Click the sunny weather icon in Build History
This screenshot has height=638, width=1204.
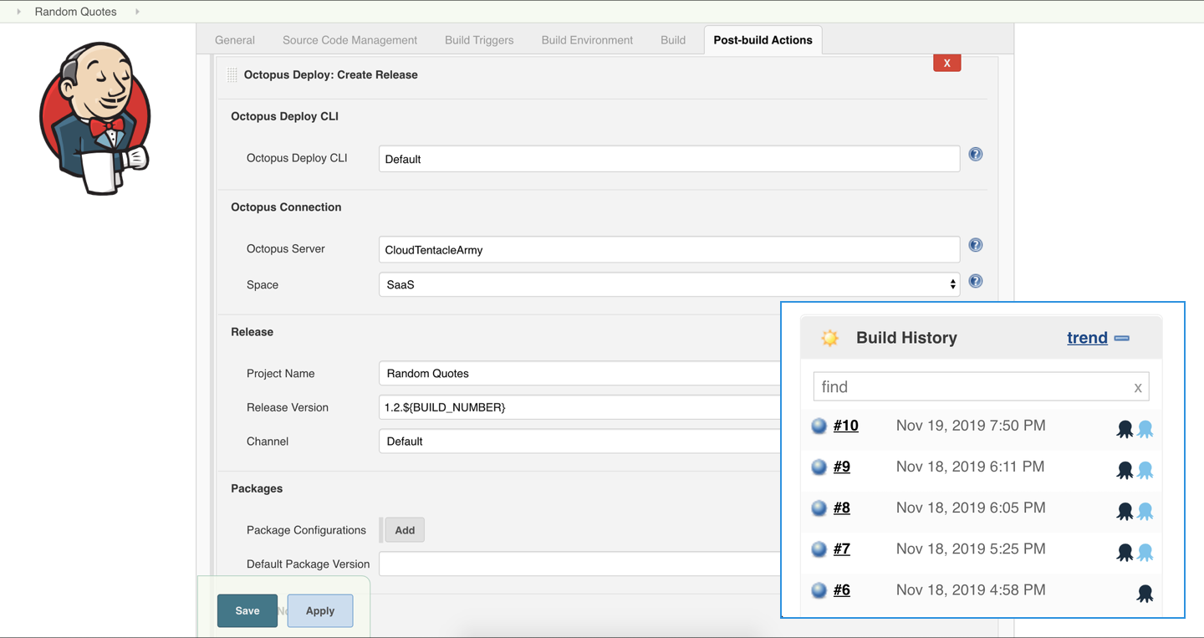[829, 338]
